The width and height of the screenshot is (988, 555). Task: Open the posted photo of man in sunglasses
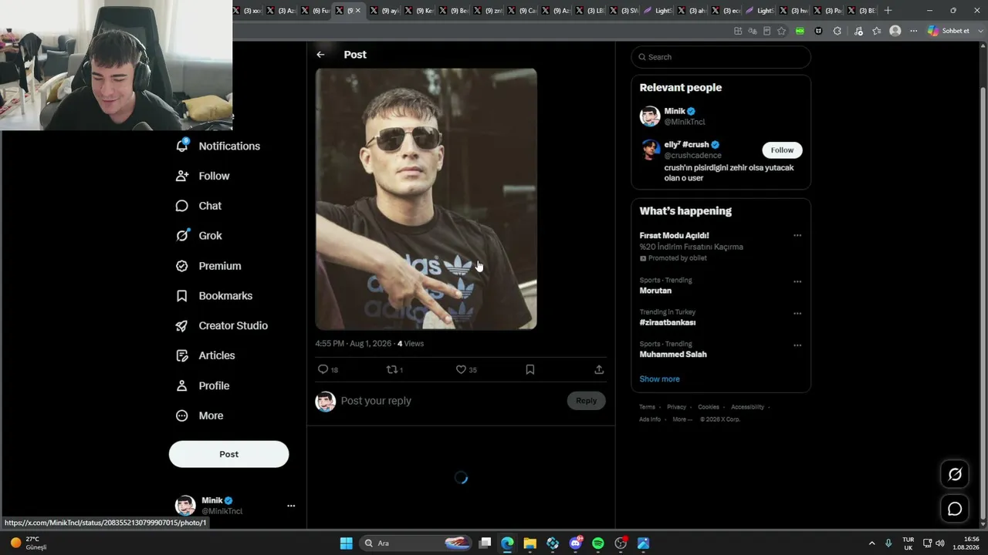pyautogui.click(x=426, y=199)
